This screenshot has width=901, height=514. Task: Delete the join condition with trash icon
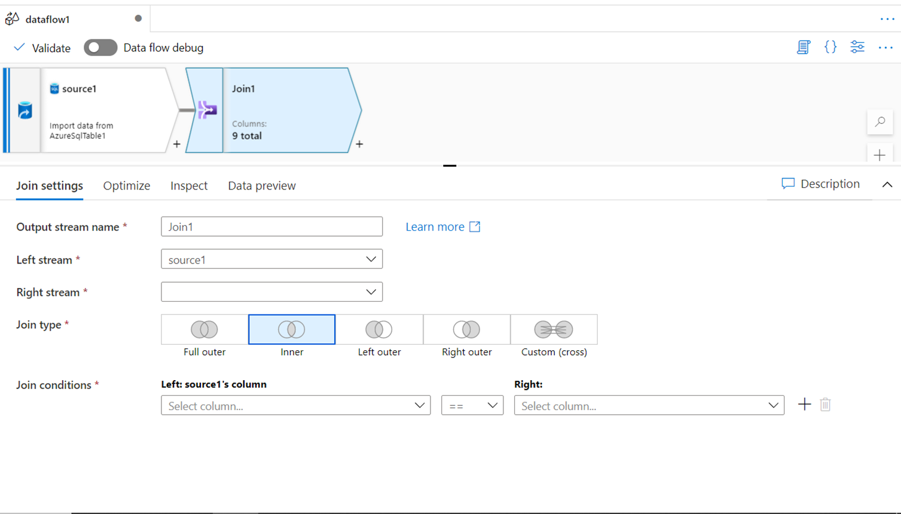click(x=825, y=405)
